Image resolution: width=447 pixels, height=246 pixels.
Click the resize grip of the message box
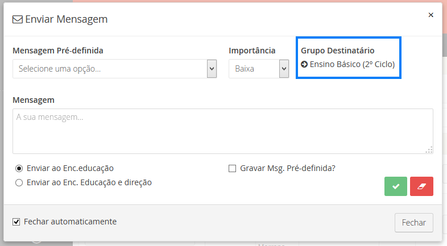coord(429,149)
